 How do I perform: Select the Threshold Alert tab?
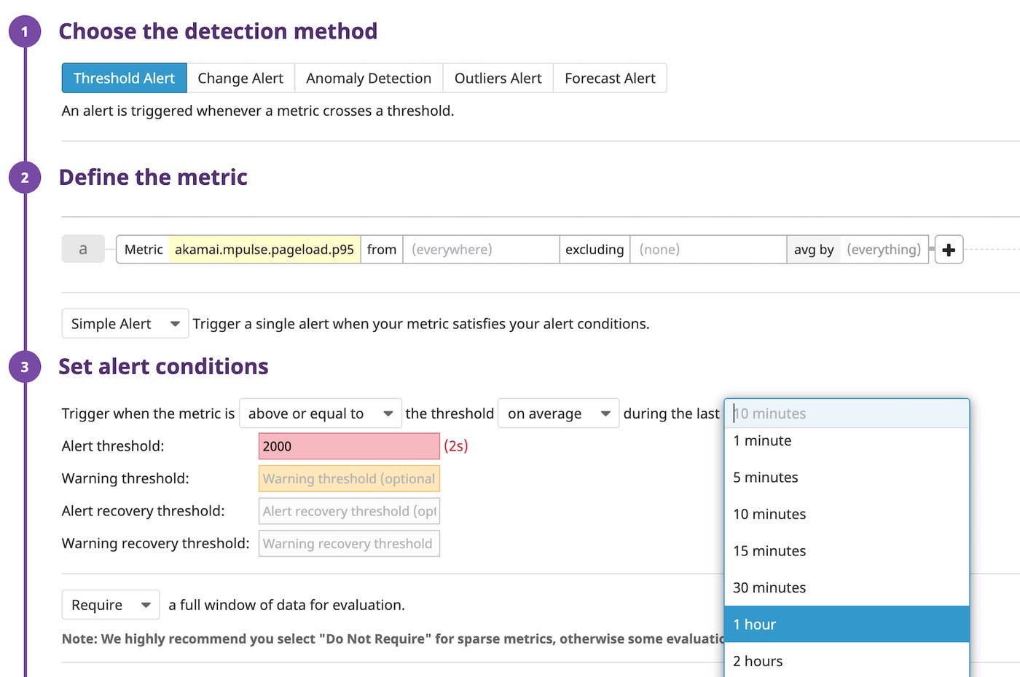tap(124, 78)
